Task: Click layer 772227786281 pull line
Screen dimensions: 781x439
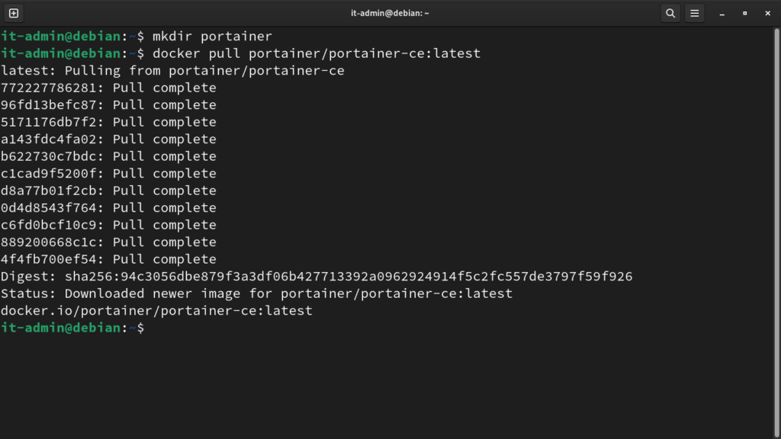Action: pyautogui.click(x=108, y=88)
